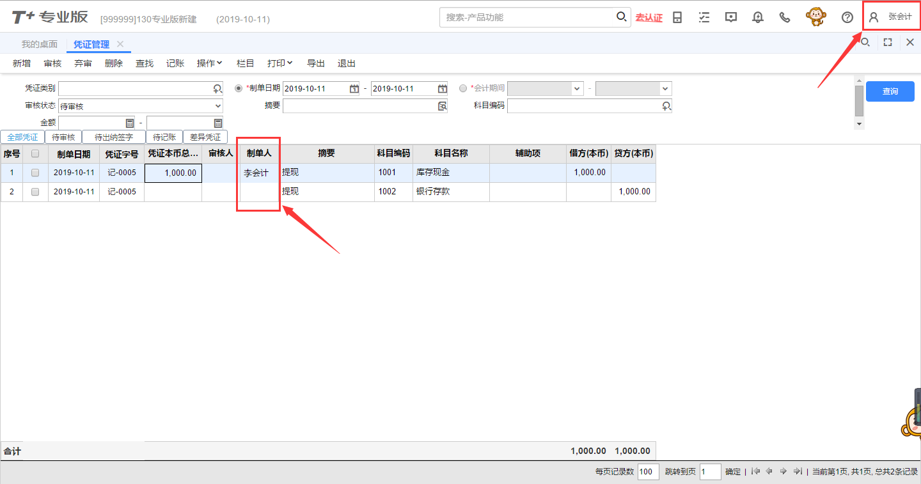Open the calculator icon in top toolbar
The height and width of the screenshot is (484, 921).
pos(677,17)
